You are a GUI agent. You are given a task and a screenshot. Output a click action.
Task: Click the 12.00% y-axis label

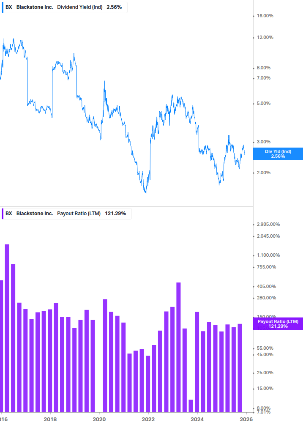coord(265,37)
